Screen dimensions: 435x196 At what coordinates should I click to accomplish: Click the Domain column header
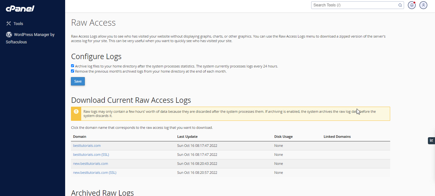(80, 137)
